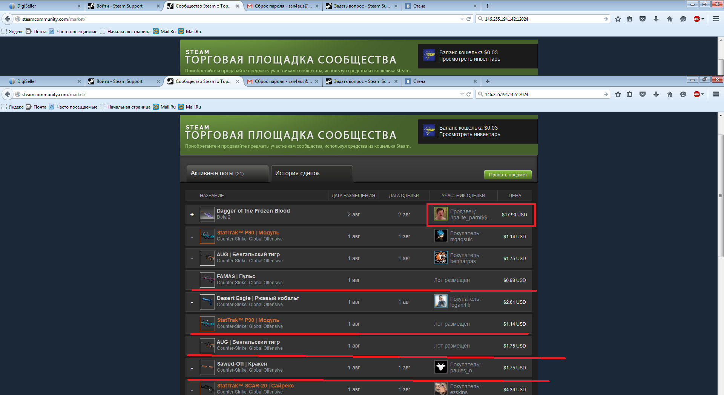The image size is (724, 395).
Task: Open the Dagger of the Frozen Blood thumbnail
Action: [x=207, y=214]
